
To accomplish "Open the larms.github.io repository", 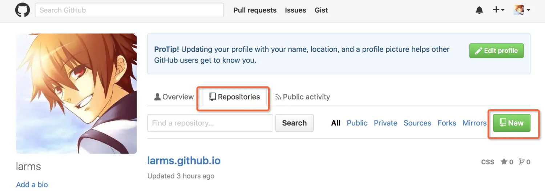I will (x=184, y=160).
